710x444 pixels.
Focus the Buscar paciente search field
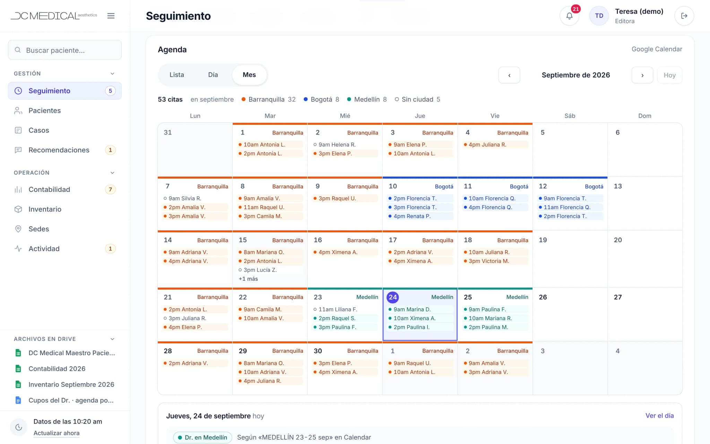[x=65, y=50]
